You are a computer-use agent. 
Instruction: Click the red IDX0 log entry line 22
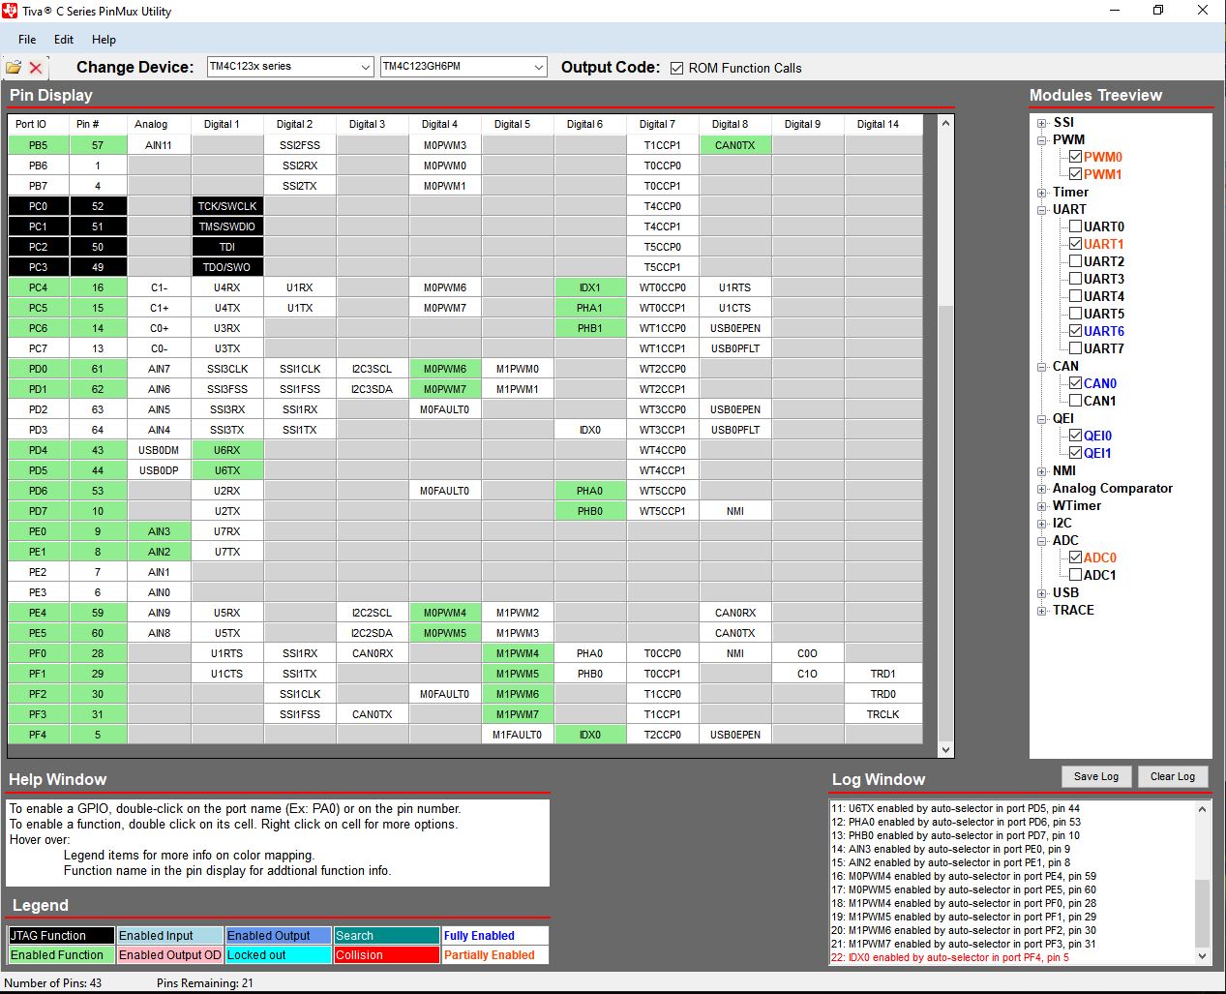coord(950,957)
